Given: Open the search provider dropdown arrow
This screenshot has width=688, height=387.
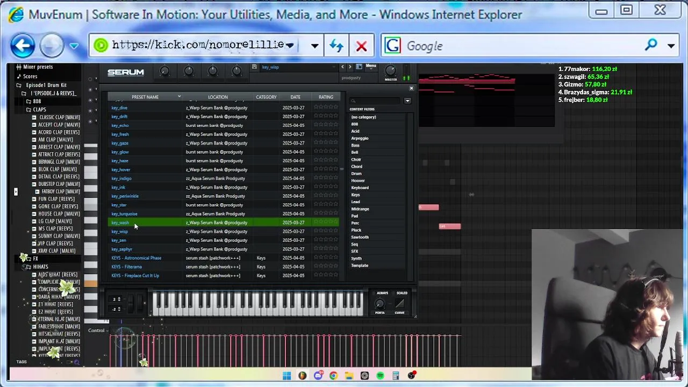Looking at the screenshot, I should coord(671,46).
